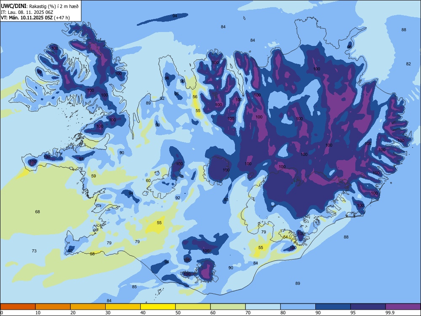Click the bright yellow 40–50 legend swatch

[x=158, y=307]
